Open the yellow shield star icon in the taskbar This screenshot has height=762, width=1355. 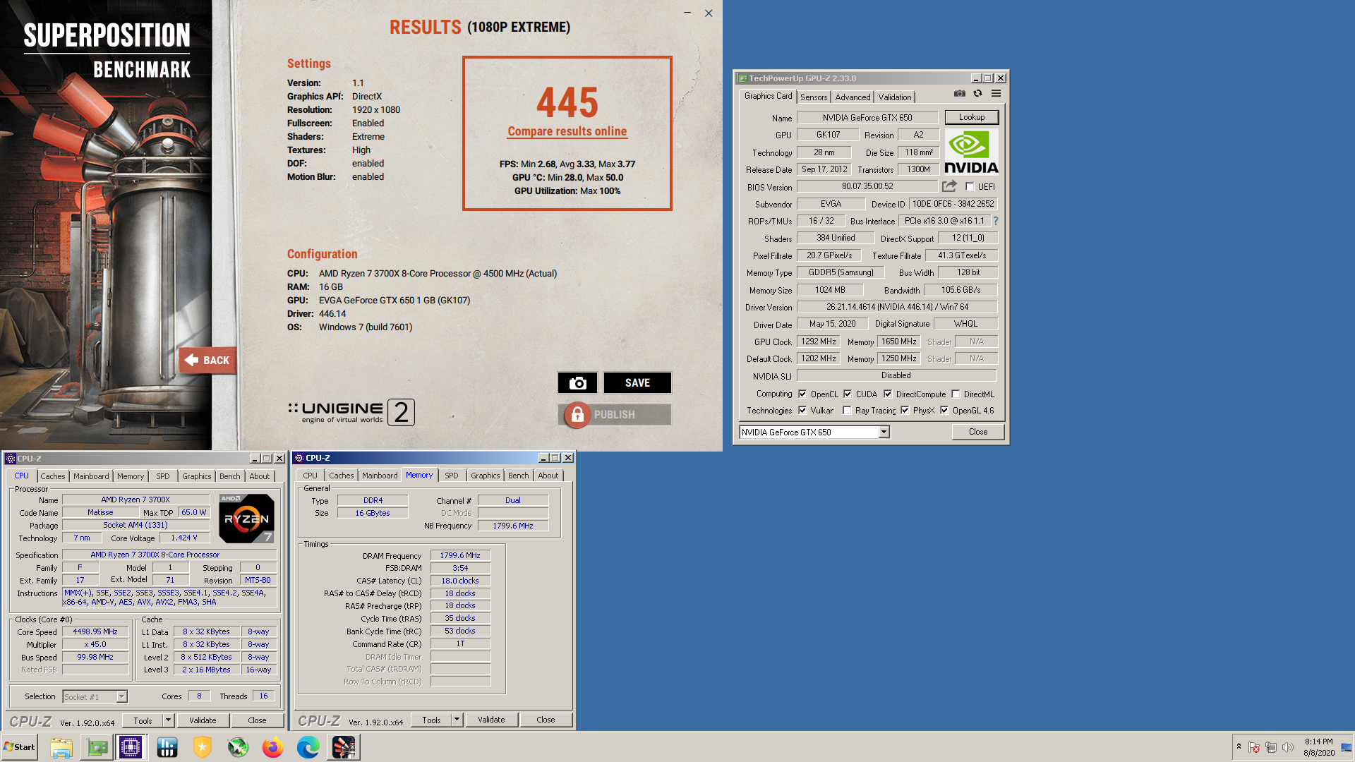203,747
